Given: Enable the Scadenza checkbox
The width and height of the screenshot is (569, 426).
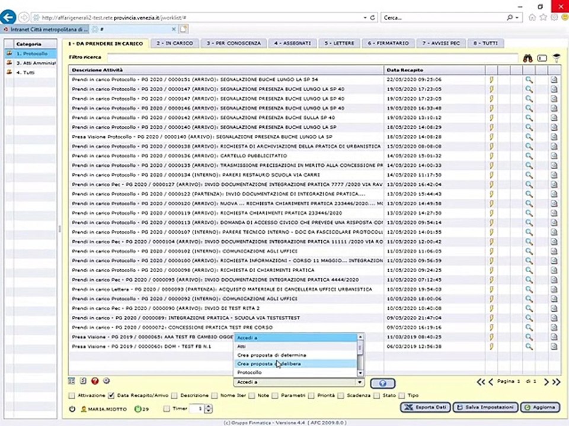Looking at the screenshot, I should 341,396.
